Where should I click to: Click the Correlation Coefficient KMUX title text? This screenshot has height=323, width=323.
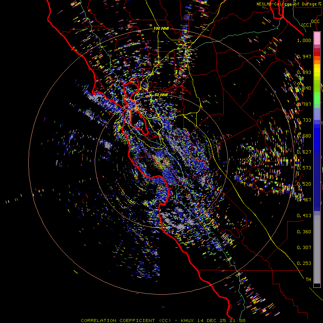163,320
